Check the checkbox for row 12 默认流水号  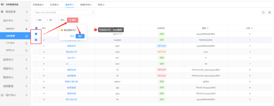tap(36, 99)
